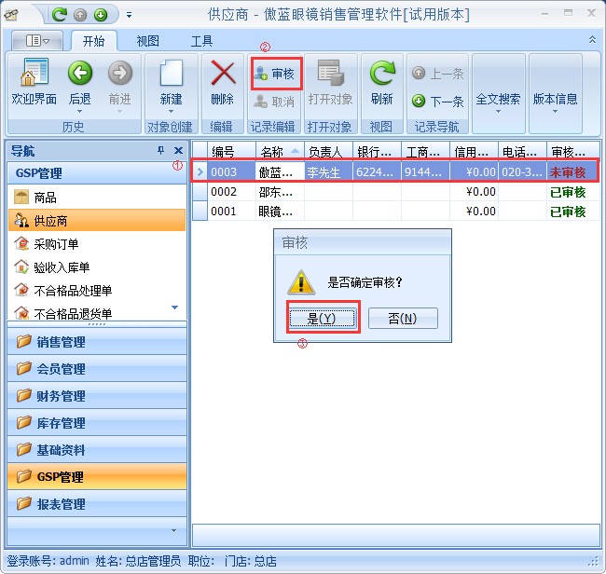Viewport: 606px width, 574px height.
Task: Confirm audit with 是(Y) button
Action: pyautogui.click(x=321, y=319)
